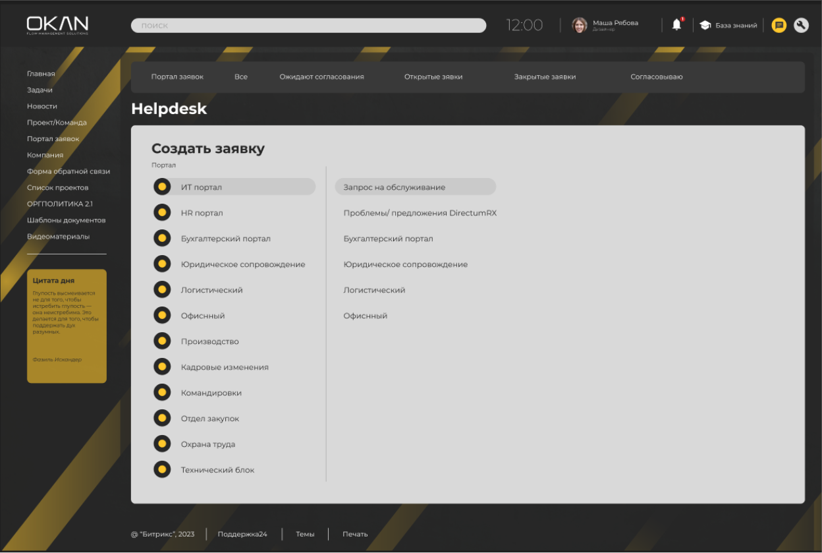Go to Главная in the sidebar

[x=41, y=74]
